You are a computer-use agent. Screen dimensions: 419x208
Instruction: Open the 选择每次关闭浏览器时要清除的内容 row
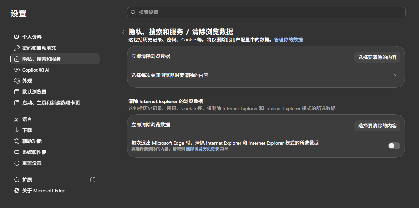(x=266, y=76)
